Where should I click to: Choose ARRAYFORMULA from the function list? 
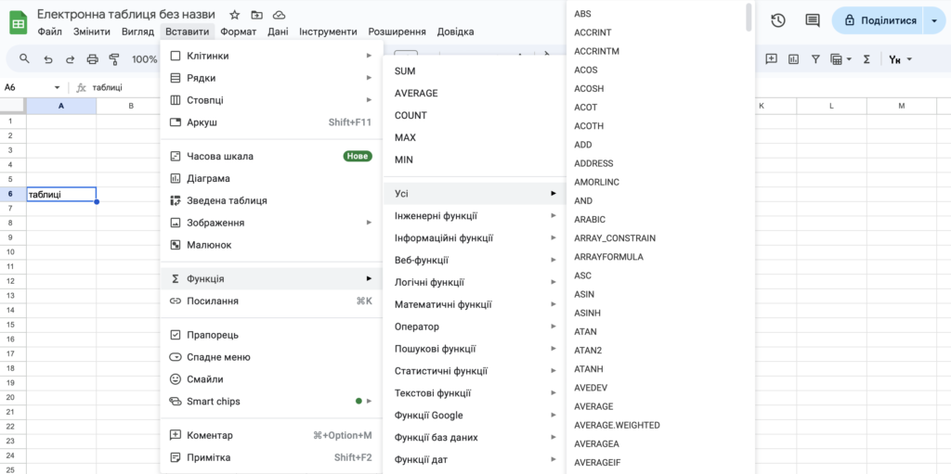[x=655, y=257]
